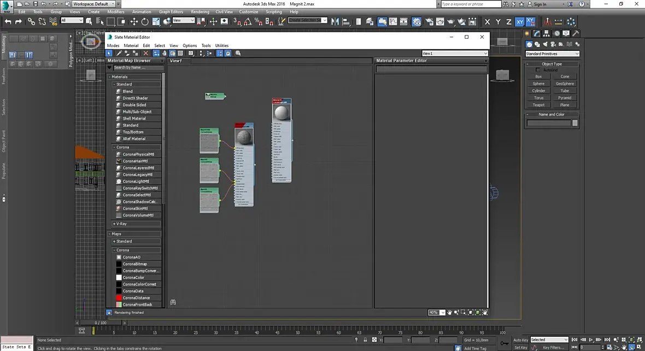
Task: Click the Undo arrow in main toolbar
Action: [8, 21]
